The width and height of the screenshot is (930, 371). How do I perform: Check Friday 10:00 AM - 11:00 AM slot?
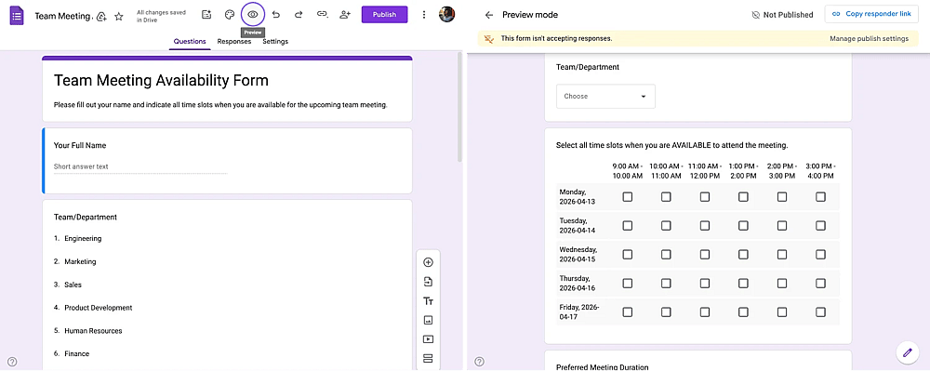(666, 311)
